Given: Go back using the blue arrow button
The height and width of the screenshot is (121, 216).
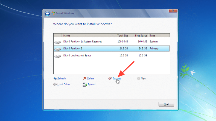Looking at the screenshot, I should pyautogui.click(x=47, y=13).
